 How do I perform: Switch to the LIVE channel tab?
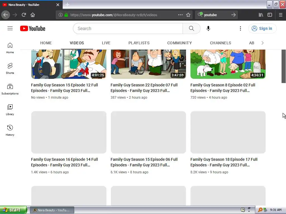[106, 43]
